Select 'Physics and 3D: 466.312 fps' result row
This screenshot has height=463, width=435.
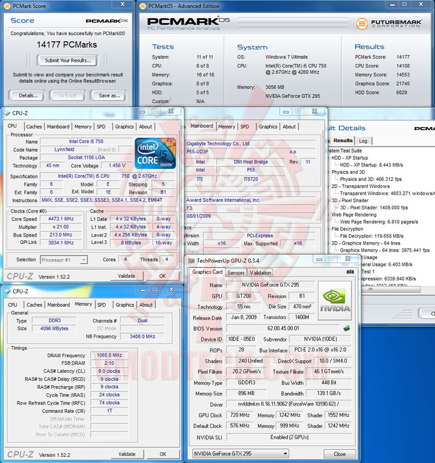pos(370,179)
